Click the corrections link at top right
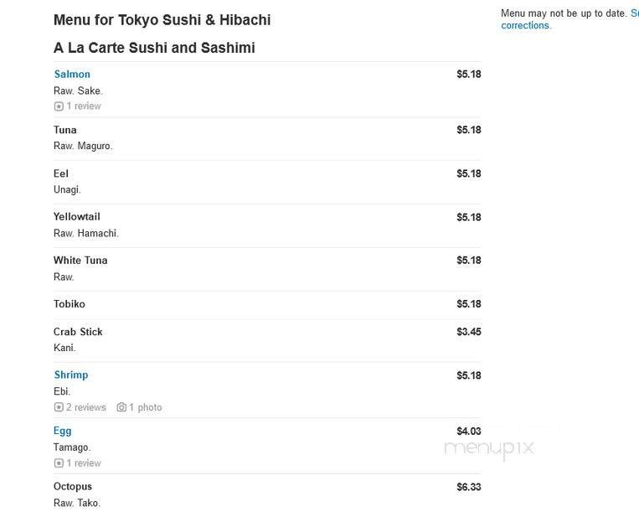 point(525,26)
